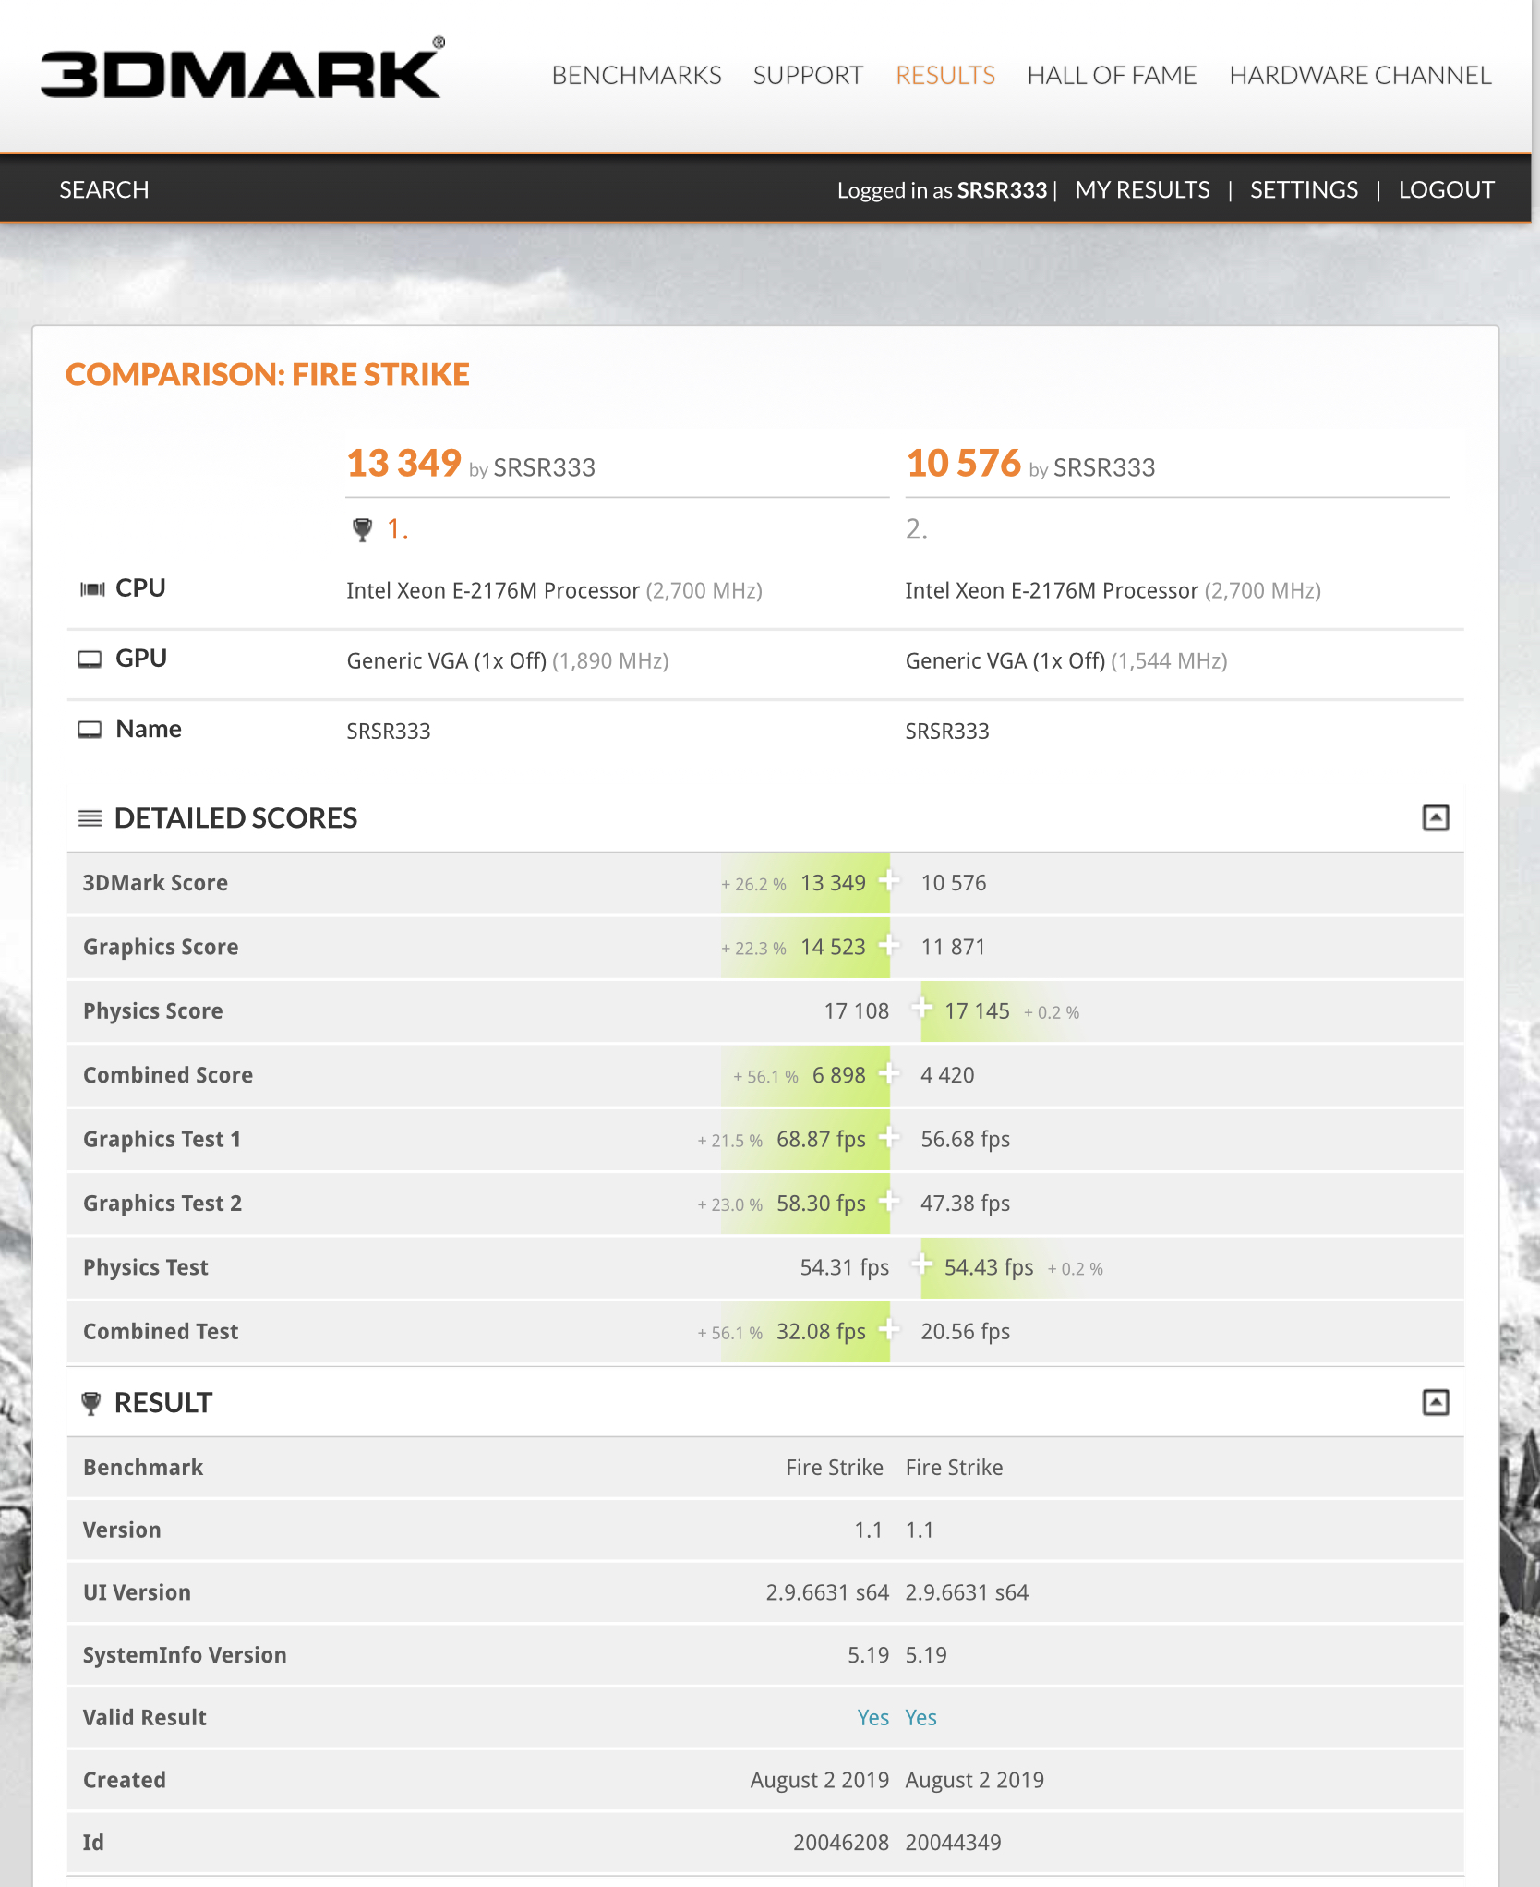This screenshot has width=1540, height=1887.
Task: Open the Hardware Channel page
Action: point(1360,75)
